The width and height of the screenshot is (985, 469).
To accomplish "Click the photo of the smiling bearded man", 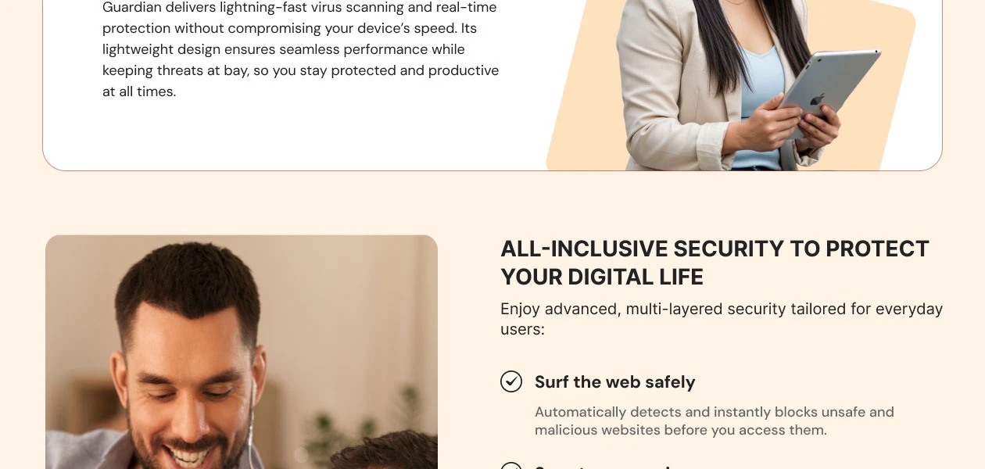I will [x=242, y=352].
